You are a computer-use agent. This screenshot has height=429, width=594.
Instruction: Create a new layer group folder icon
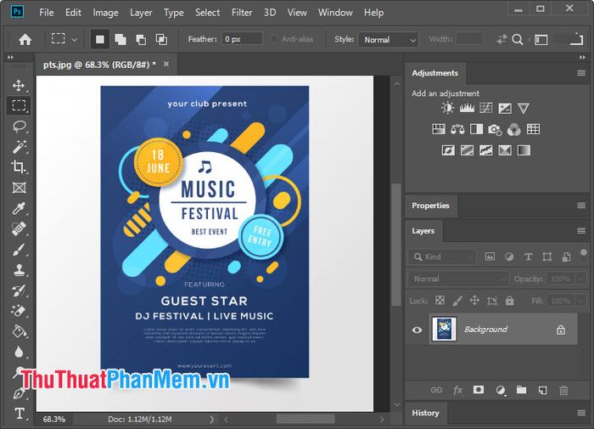(x=521, y=390)
